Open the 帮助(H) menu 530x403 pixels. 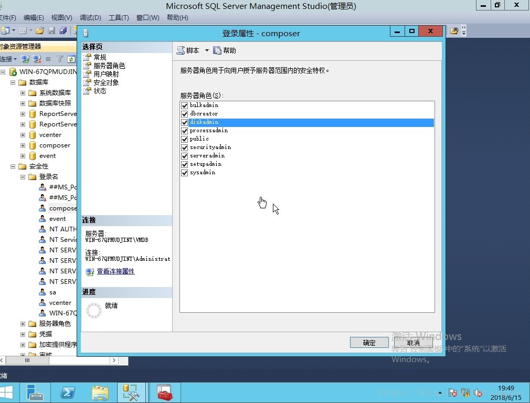pyautogui.click(x=177, y=18)
